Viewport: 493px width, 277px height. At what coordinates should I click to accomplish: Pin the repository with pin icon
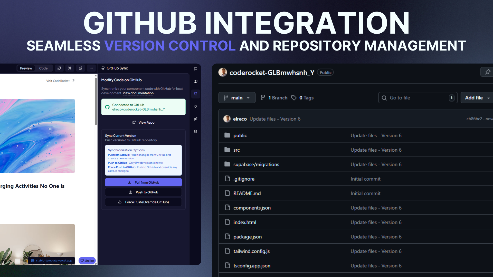(487, 72)
